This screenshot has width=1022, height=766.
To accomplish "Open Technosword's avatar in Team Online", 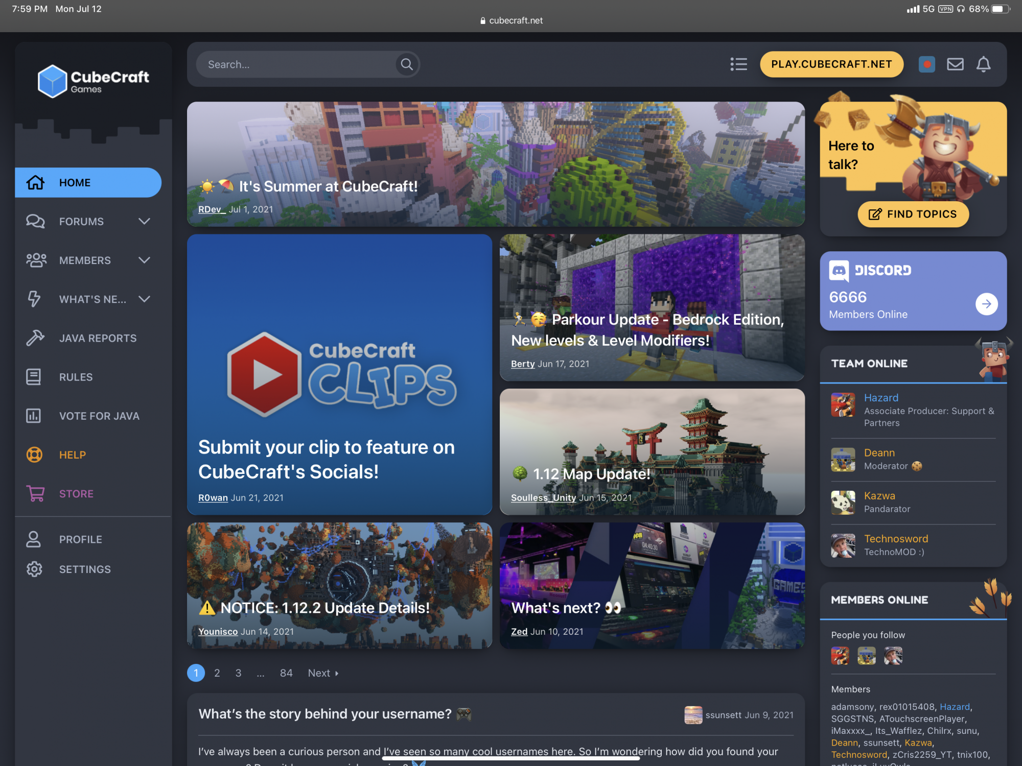I will pos(843,545).
